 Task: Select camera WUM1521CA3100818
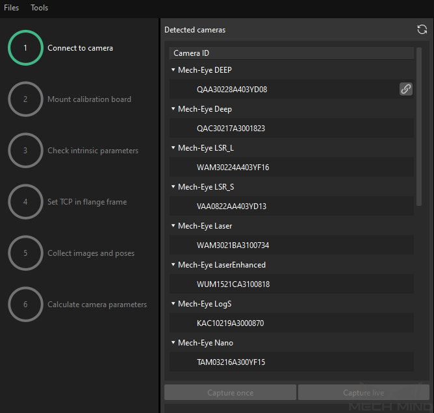292,284
